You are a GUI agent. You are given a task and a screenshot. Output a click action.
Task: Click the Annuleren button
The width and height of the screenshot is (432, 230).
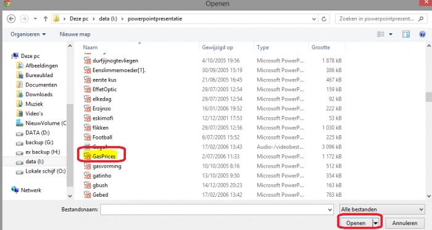tap(405, 223)
